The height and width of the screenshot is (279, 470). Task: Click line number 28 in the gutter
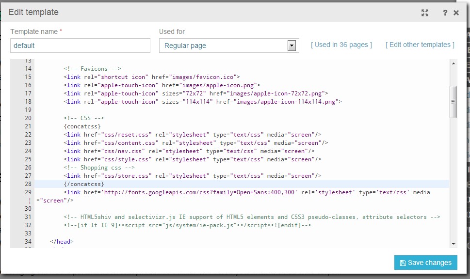coord(28,184)
